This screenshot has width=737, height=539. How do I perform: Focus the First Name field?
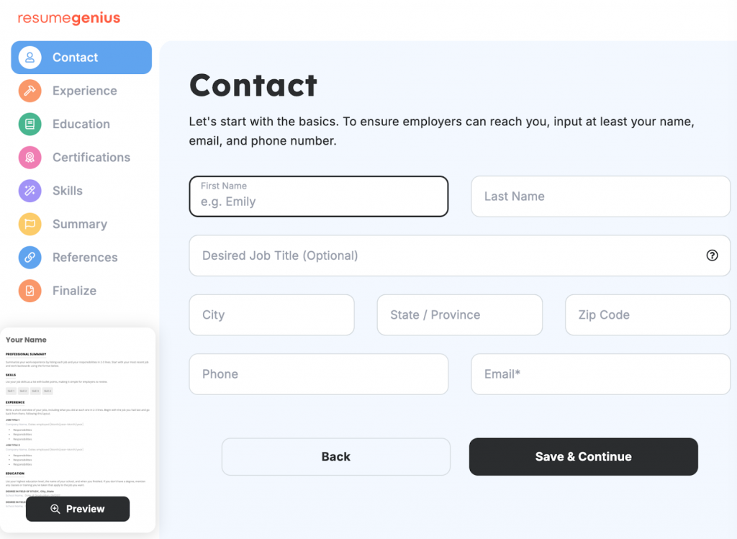pyautogui.click(x=318, y=196)
